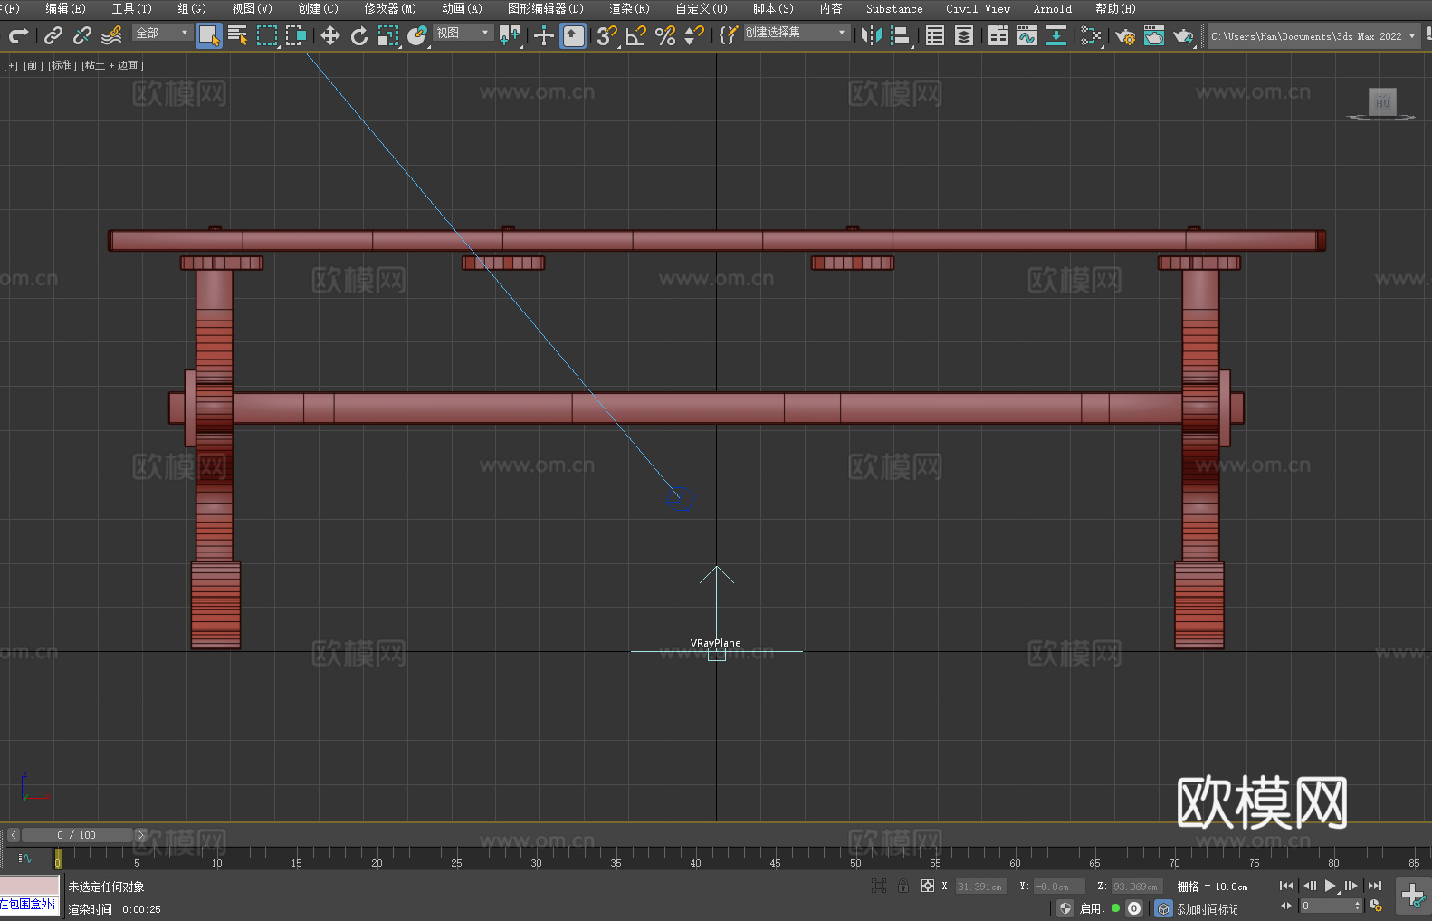Open the Layer Explorer icon
Image resolution: width=1432 pixels, height=921 pixels.
coord(964,35)
